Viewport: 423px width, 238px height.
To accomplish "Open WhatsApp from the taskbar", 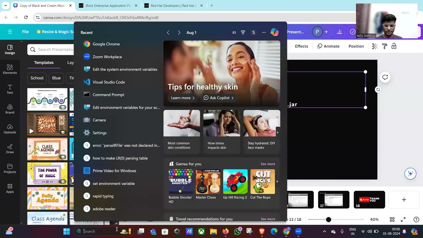I will point(238,231).
